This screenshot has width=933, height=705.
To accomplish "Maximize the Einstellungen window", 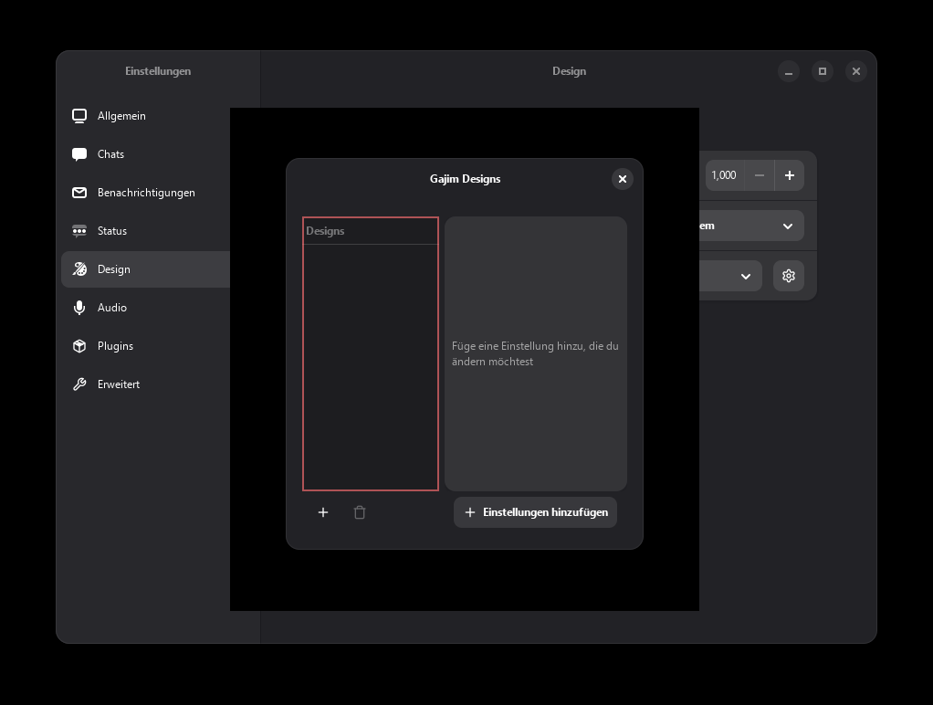I will point(823,71).
